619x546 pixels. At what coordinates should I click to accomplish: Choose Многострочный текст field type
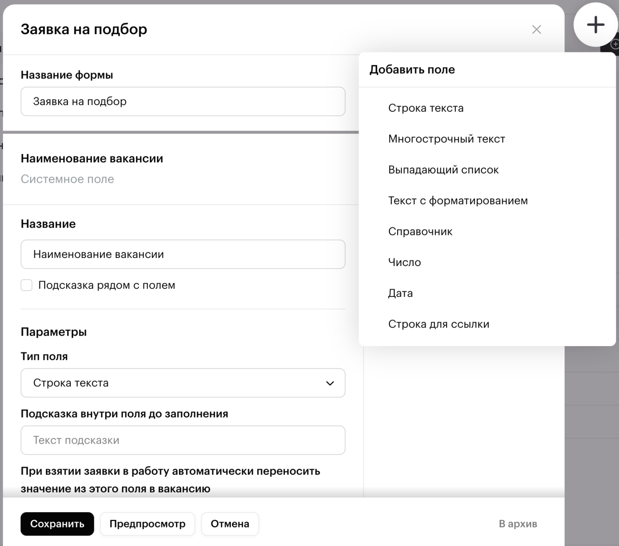pyautogui.click(x=446, y=139)
